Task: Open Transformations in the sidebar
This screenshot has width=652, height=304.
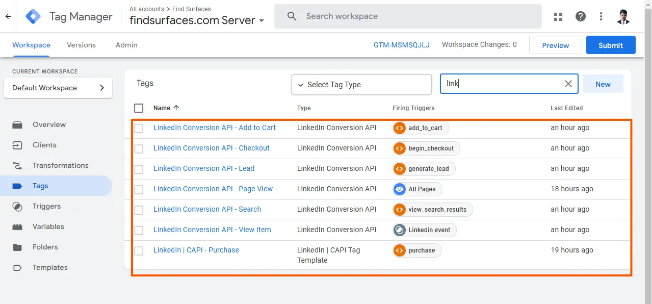Action: point(61,165)
